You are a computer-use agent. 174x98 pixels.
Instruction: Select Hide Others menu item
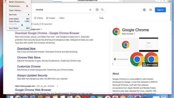coord(18,21)
